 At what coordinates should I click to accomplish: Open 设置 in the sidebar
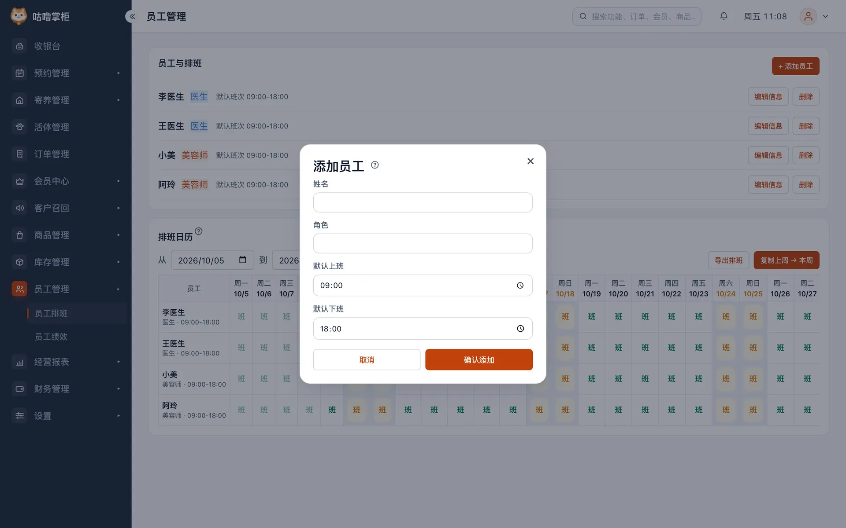[x=66, y=416]
